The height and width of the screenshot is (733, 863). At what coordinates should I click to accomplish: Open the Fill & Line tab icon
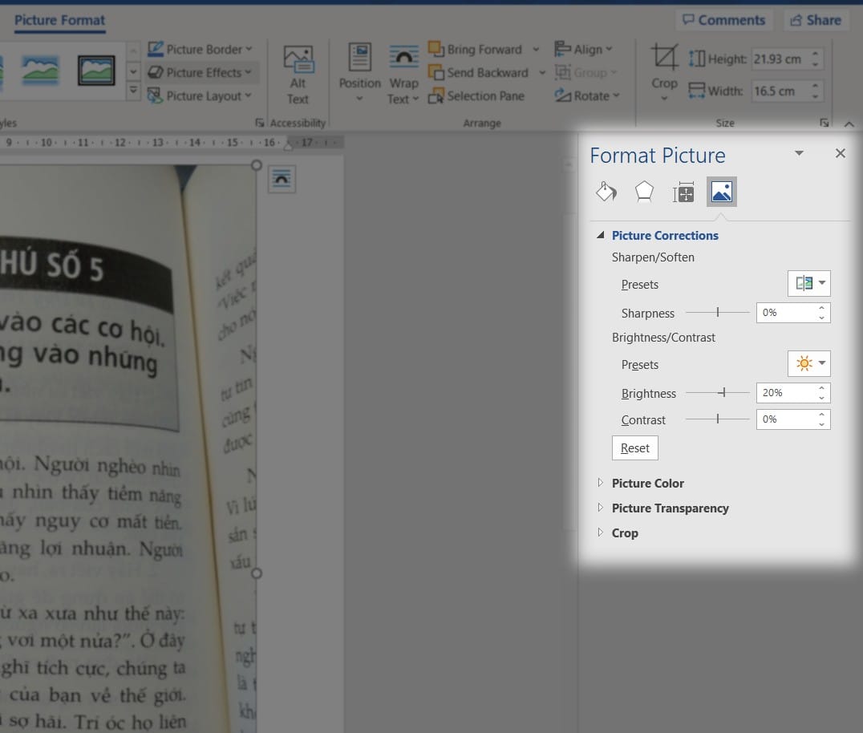coord(606,192)
